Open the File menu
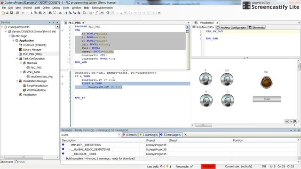 [4, 8]
